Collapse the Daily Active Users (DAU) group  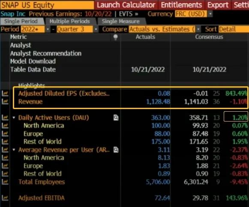pyautogui.click(x=14, y=118)
